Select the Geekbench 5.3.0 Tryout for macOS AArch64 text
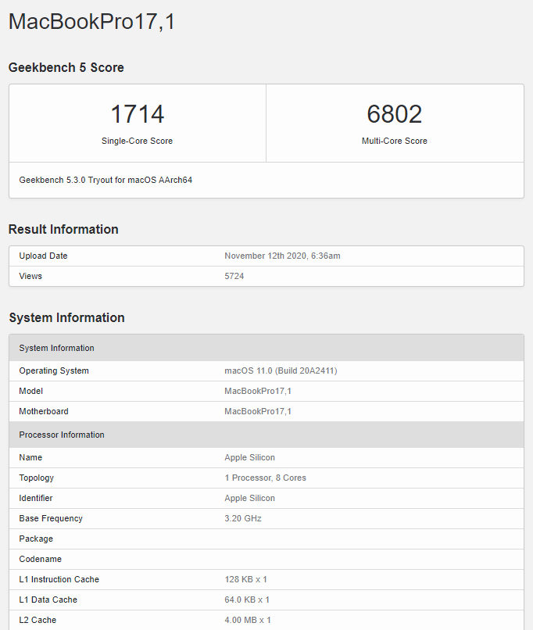Viewport: 533px width, 630px height. point(106,180)
